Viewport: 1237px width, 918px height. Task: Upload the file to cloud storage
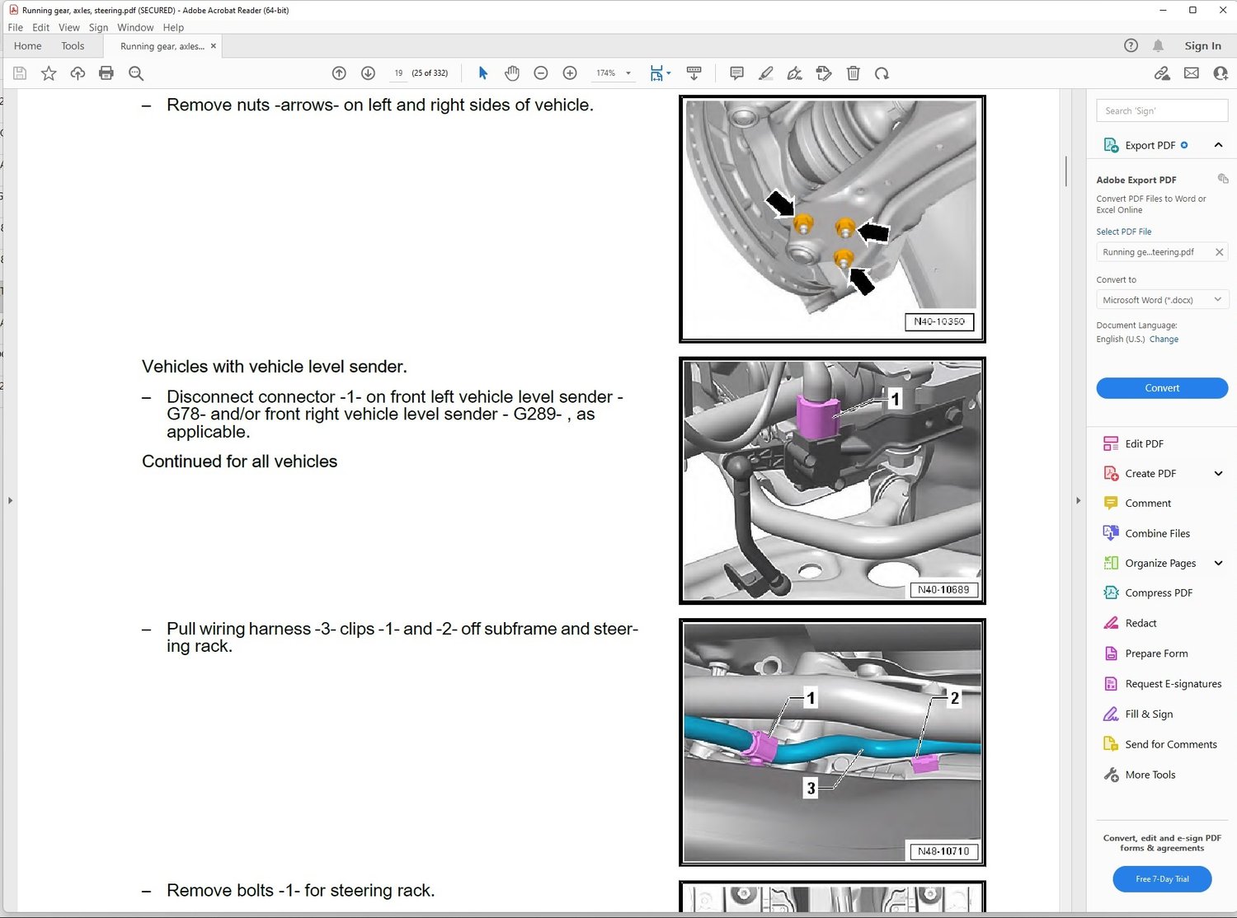[x=78, y=73]
